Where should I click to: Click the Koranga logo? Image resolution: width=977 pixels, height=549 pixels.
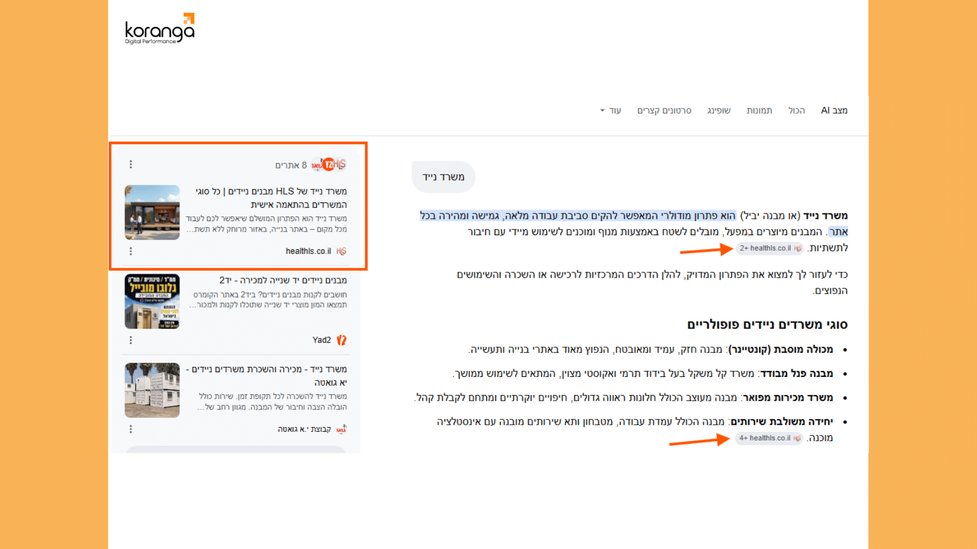pyautogui.click(x=160, y=29)
